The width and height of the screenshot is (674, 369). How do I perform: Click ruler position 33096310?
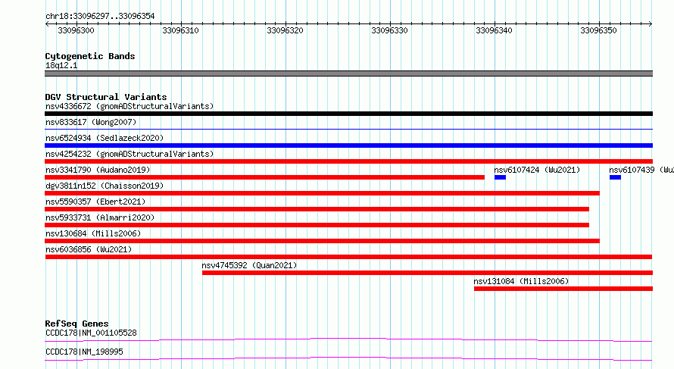pyautogui.click(x=180, y=30)
